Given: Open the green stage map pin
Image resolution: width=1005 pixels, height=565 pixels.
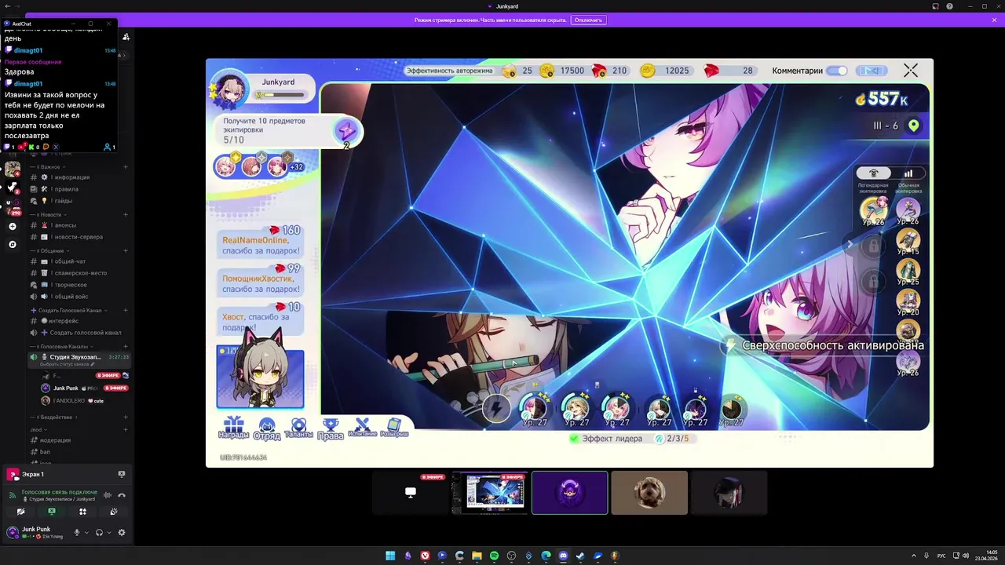Looking at the screenshot, I should pos(913,126).
